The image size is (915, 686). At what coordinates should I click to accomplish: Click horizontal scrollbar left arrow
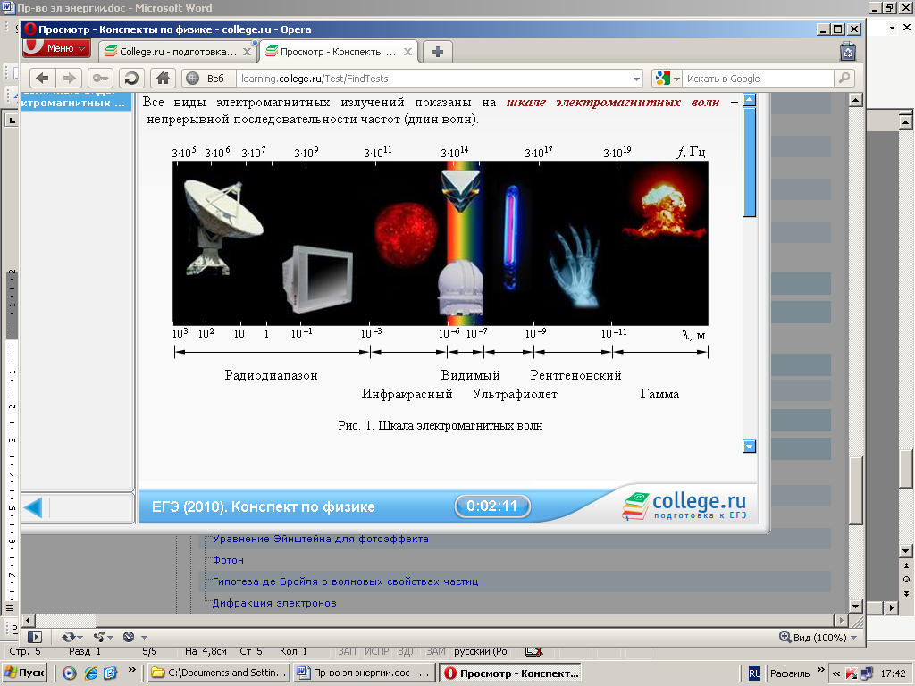[x=28, y=620]
